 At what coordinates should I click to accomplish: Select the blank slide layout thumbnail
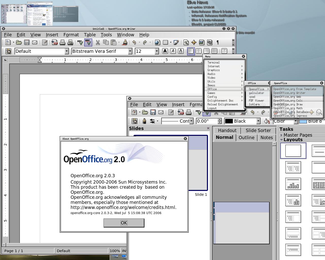tap(293, 151)
